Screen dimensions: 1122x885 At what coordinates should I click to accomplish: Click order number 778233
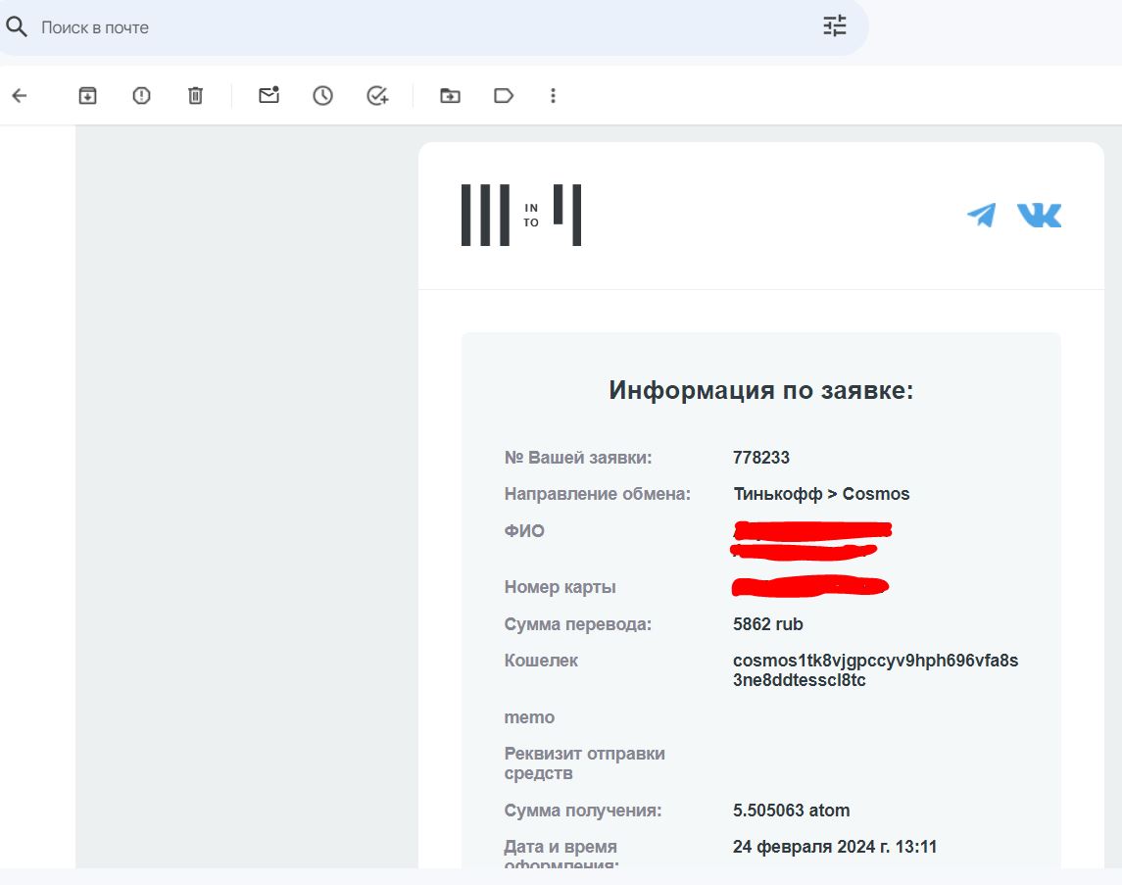760,457
